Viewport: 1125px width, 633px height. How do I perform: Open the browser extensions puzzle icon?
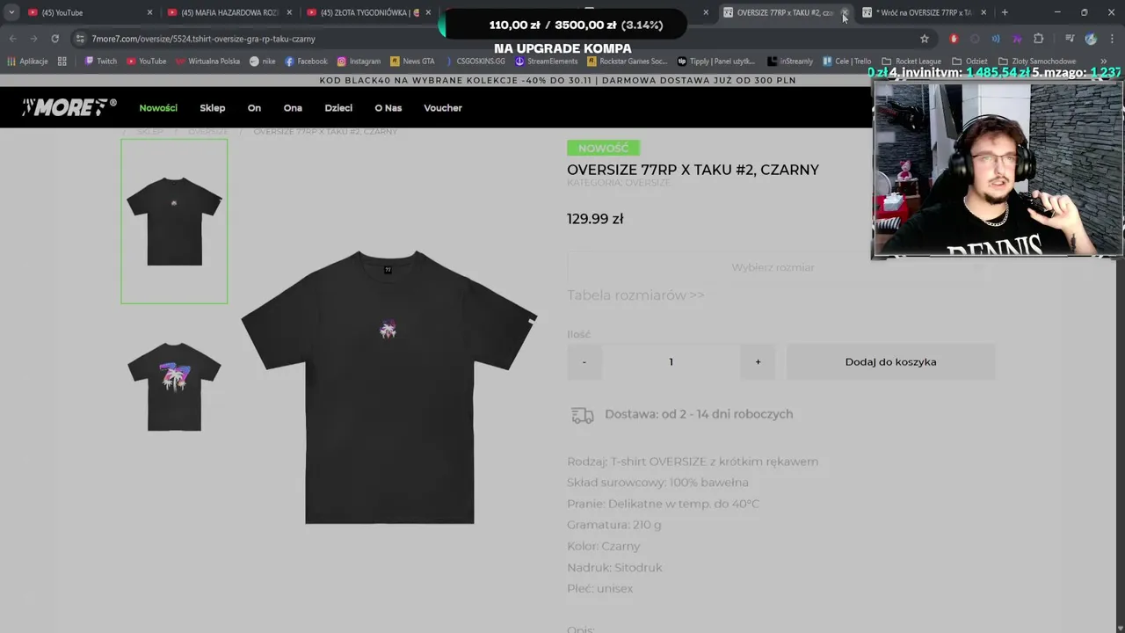click(x=1038, y=39)
